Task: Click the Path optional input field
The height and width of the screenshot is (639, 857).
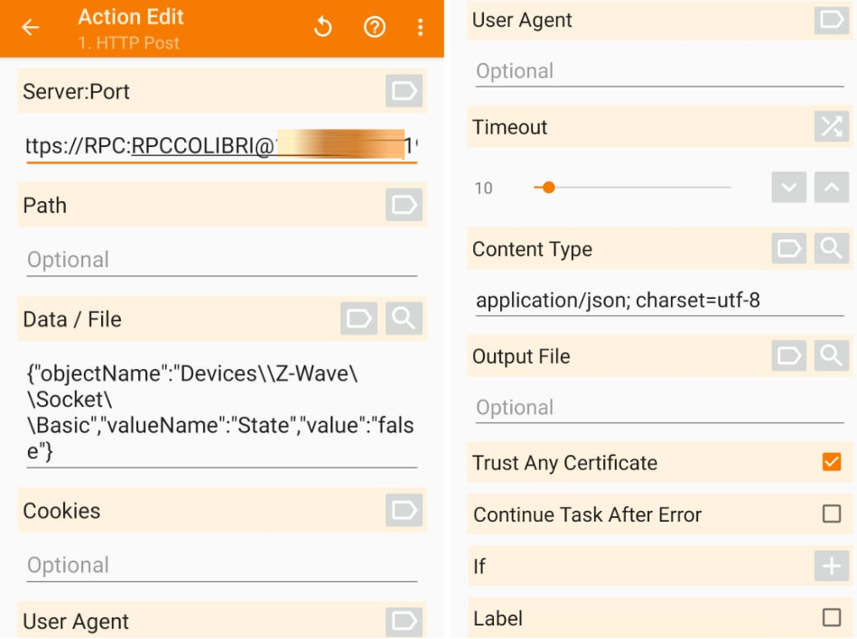Action: click(221, 260)
